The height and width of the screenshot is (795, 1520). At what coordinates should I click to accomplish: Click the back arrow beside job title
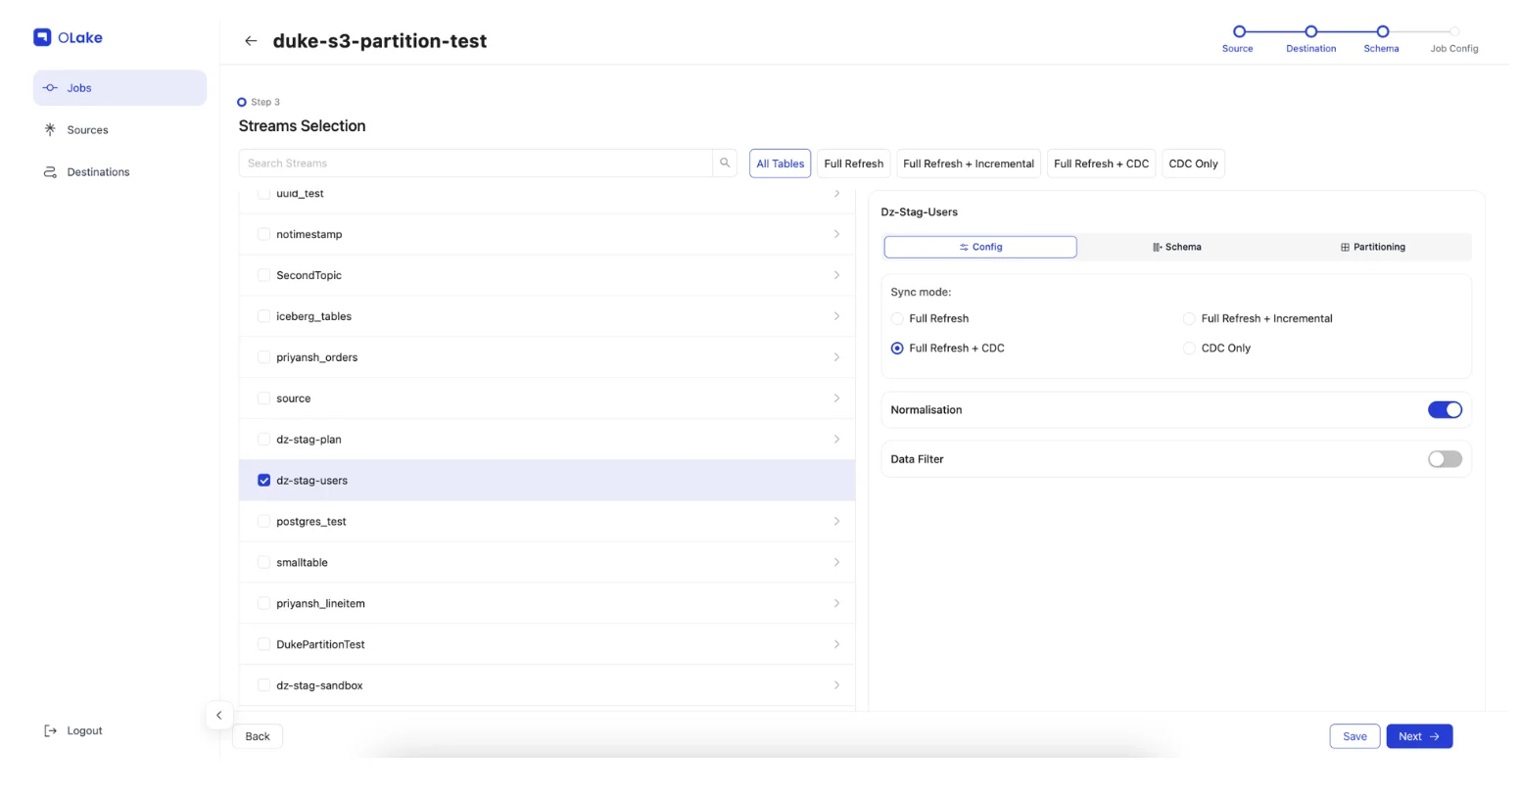click(x=251, y=41)
